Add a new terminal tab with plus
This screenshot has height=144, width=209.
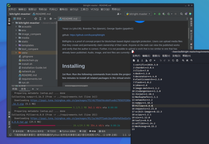click(33, 89)
